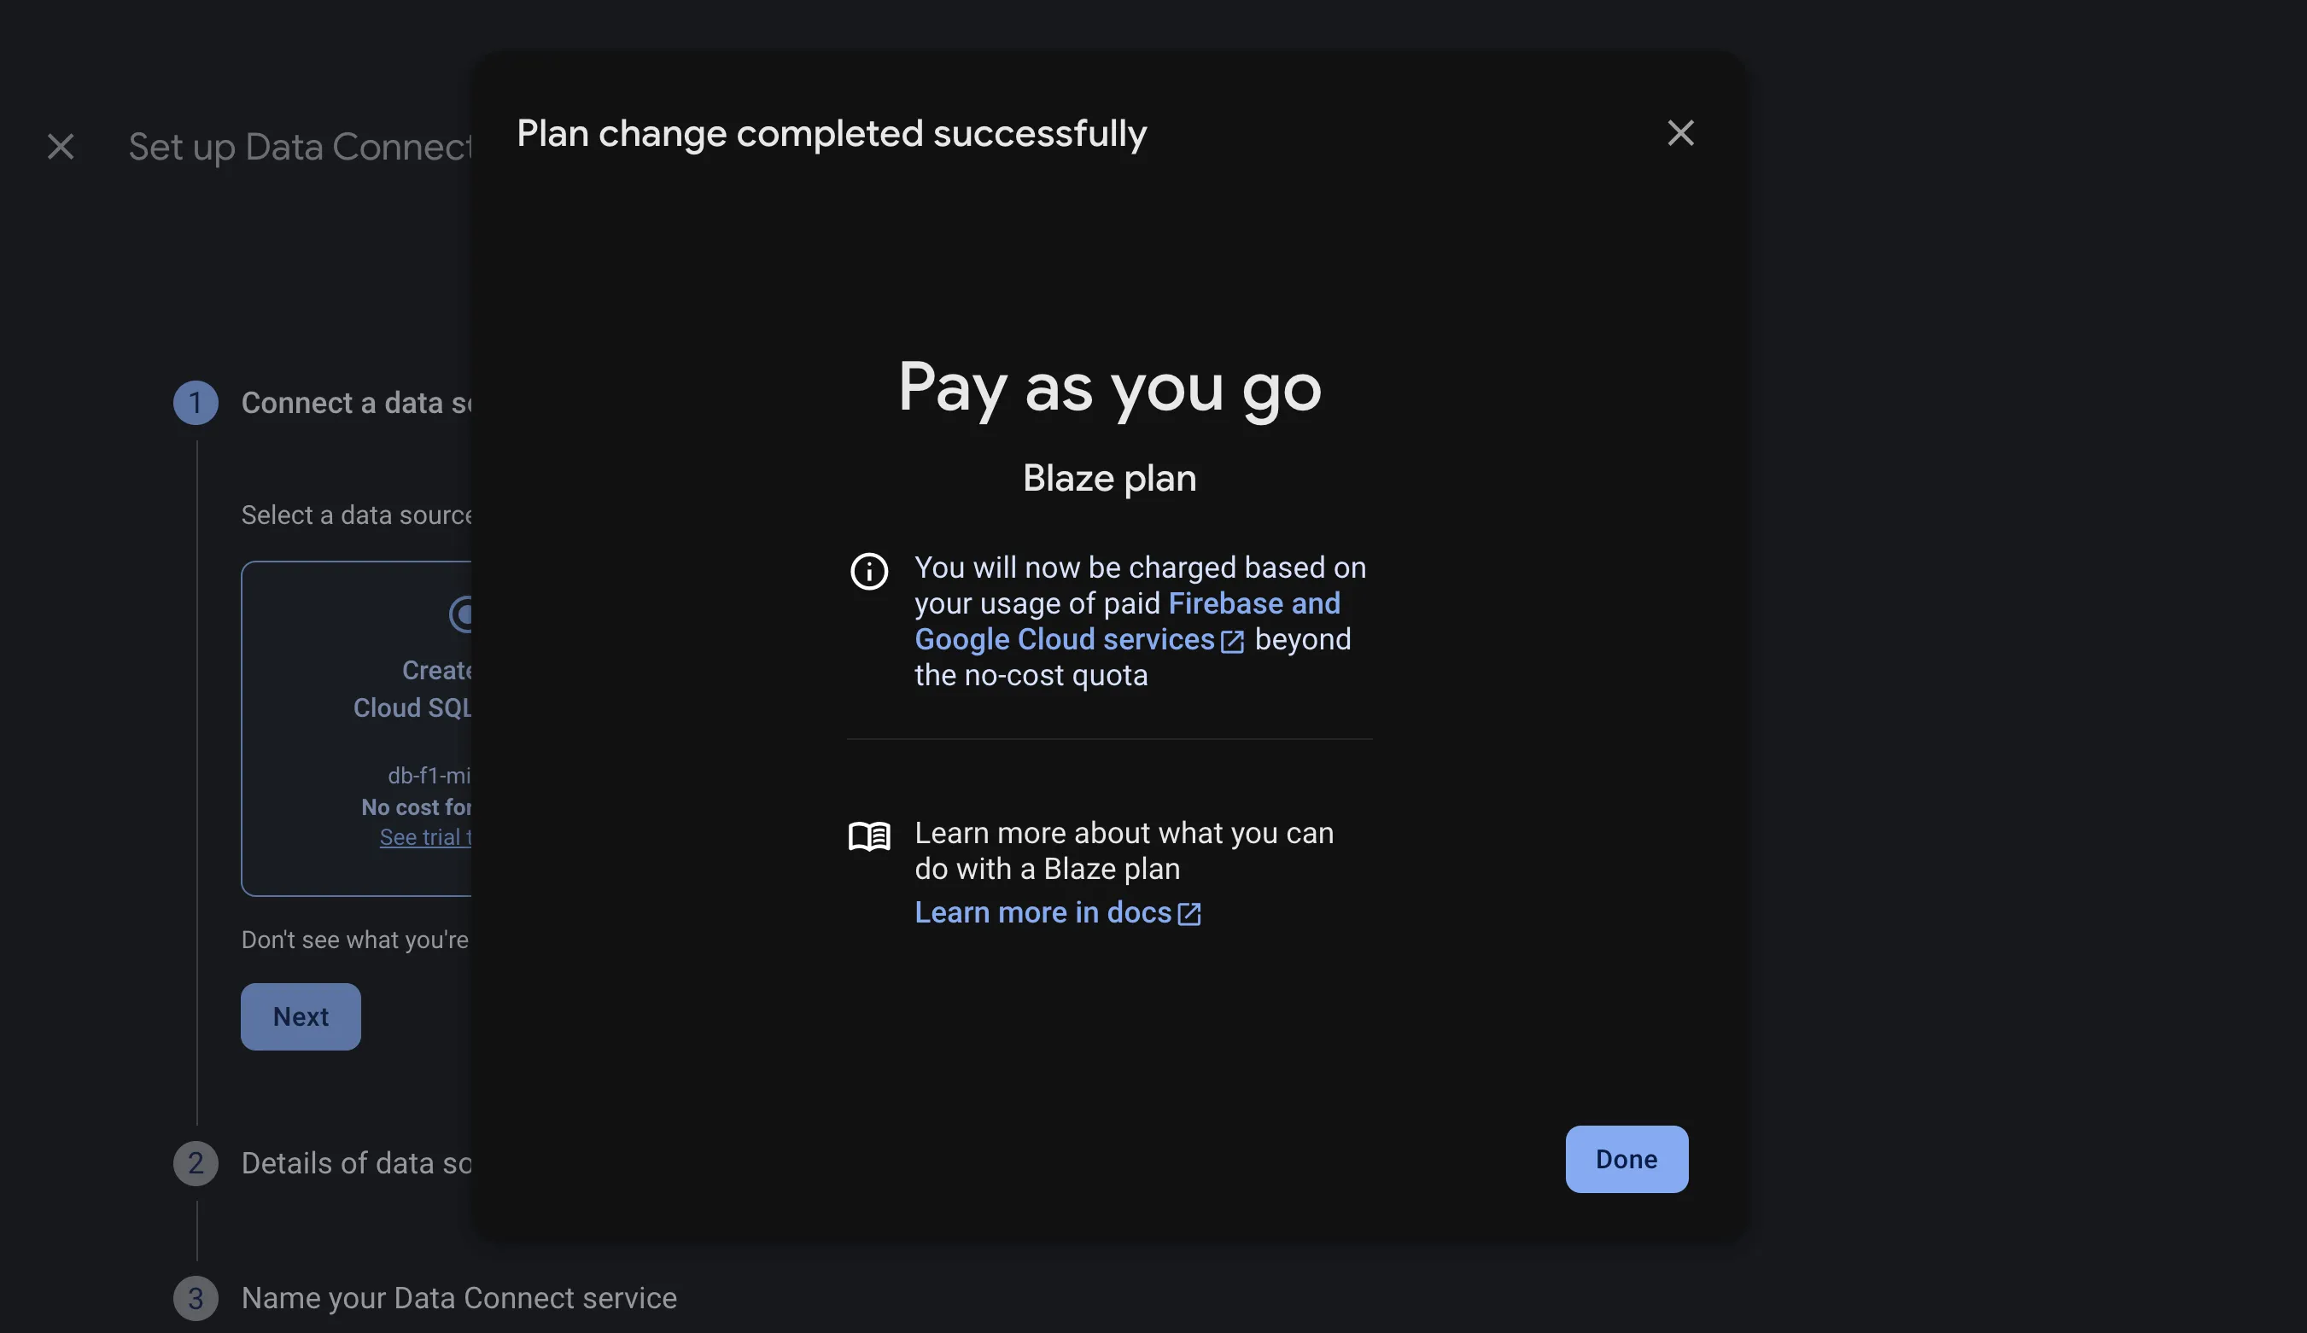Close the plan change dialog
The width and height of the screenshot is (2307, 1333).
click(x=1680, y=134)
